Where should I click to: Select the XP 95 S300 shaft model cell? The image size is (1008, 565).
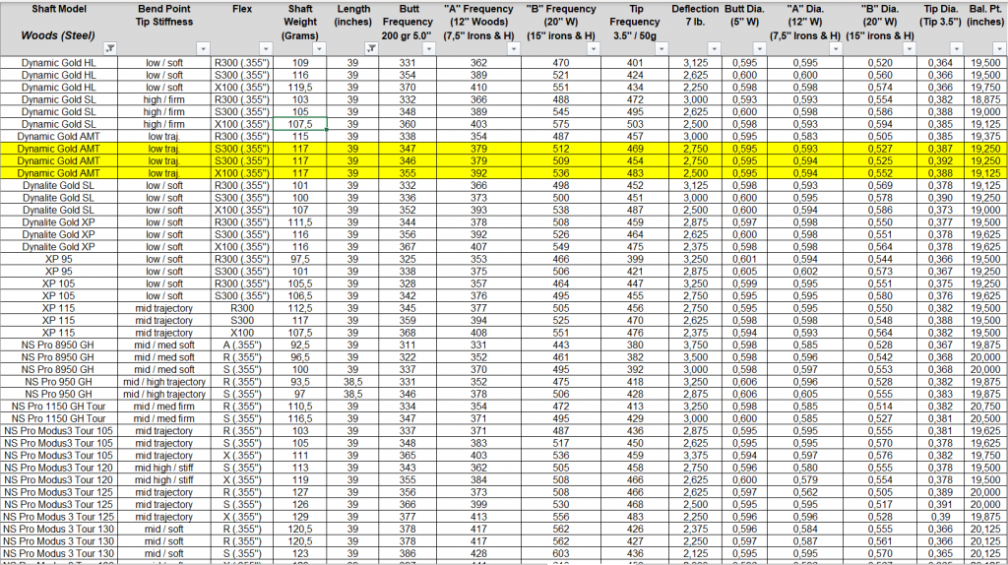(58, 272)
